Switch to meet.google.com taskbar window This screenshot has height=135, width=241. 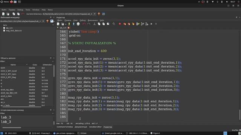click(113, 133)
